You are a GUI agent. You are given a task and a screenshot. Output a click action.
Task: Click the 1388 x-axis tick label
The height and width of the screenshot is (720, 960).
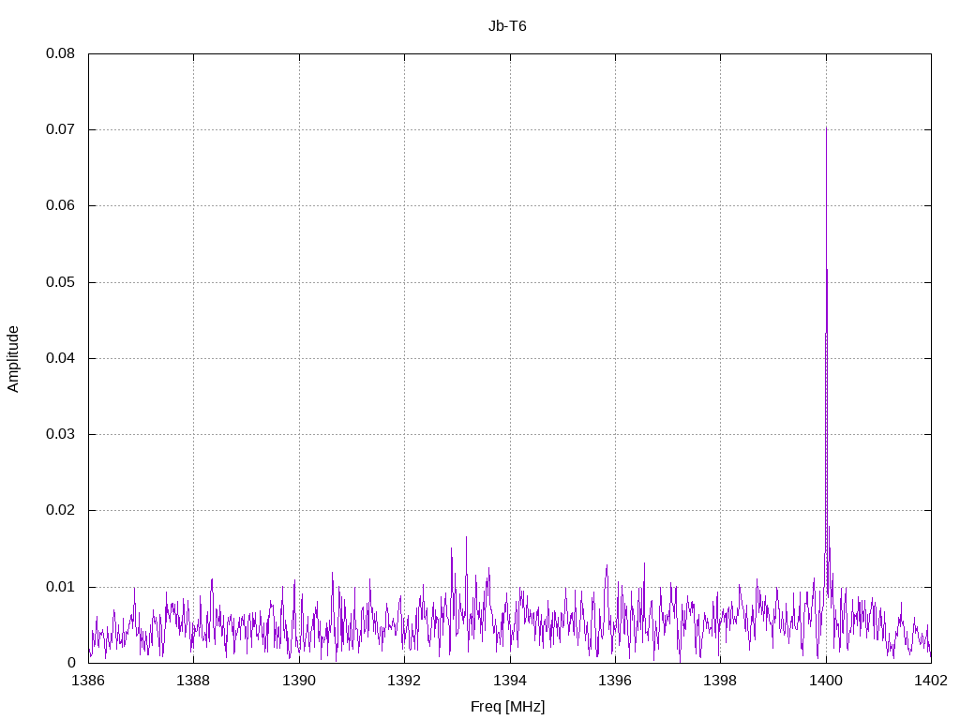193,681
